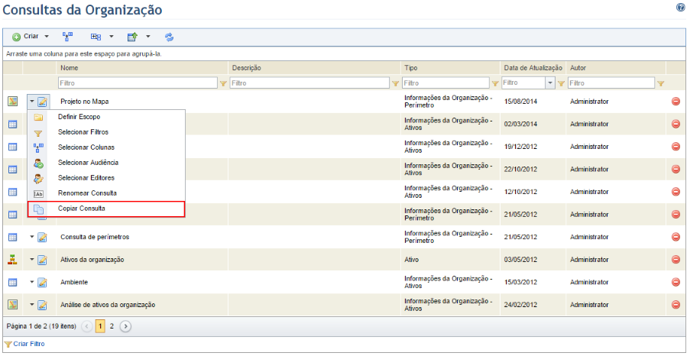
Task: Open the dropdown arrow beside the export icon
Action: 148,37
